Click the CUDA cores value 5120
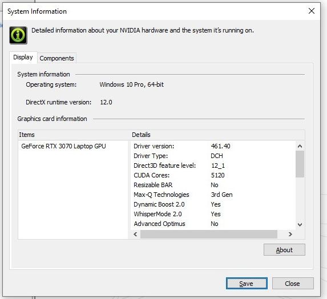Screen dimensions: 327x299 (218, 175)
